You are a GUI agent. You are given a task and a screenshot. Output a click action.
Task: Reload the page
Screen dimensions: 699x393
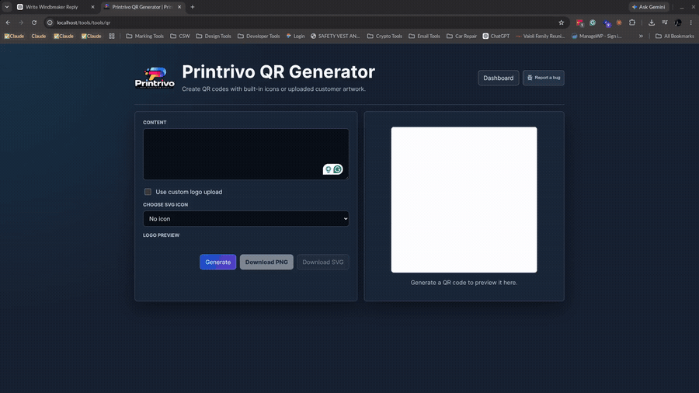coord(34,23)
